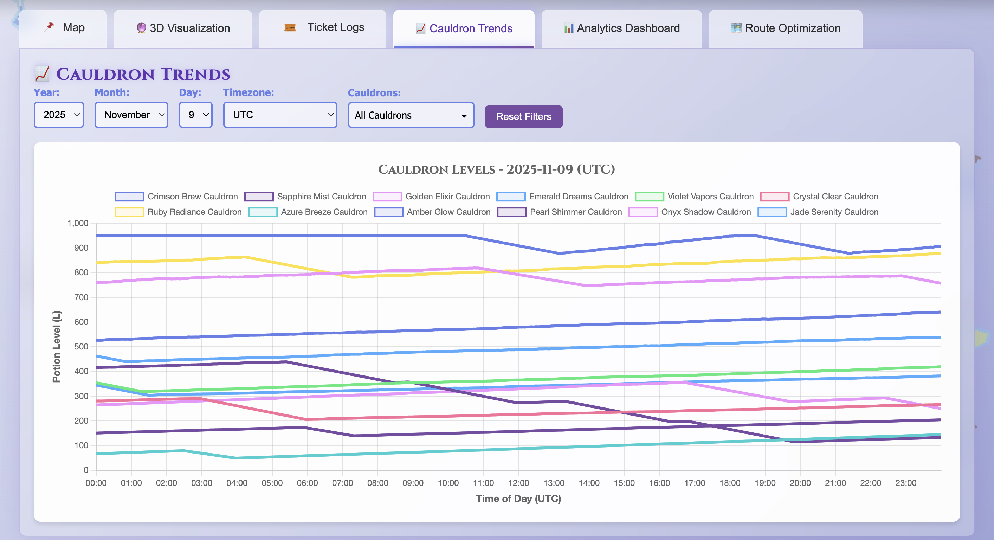Open the Year dropdown showing 2025

tap(59, 115)
